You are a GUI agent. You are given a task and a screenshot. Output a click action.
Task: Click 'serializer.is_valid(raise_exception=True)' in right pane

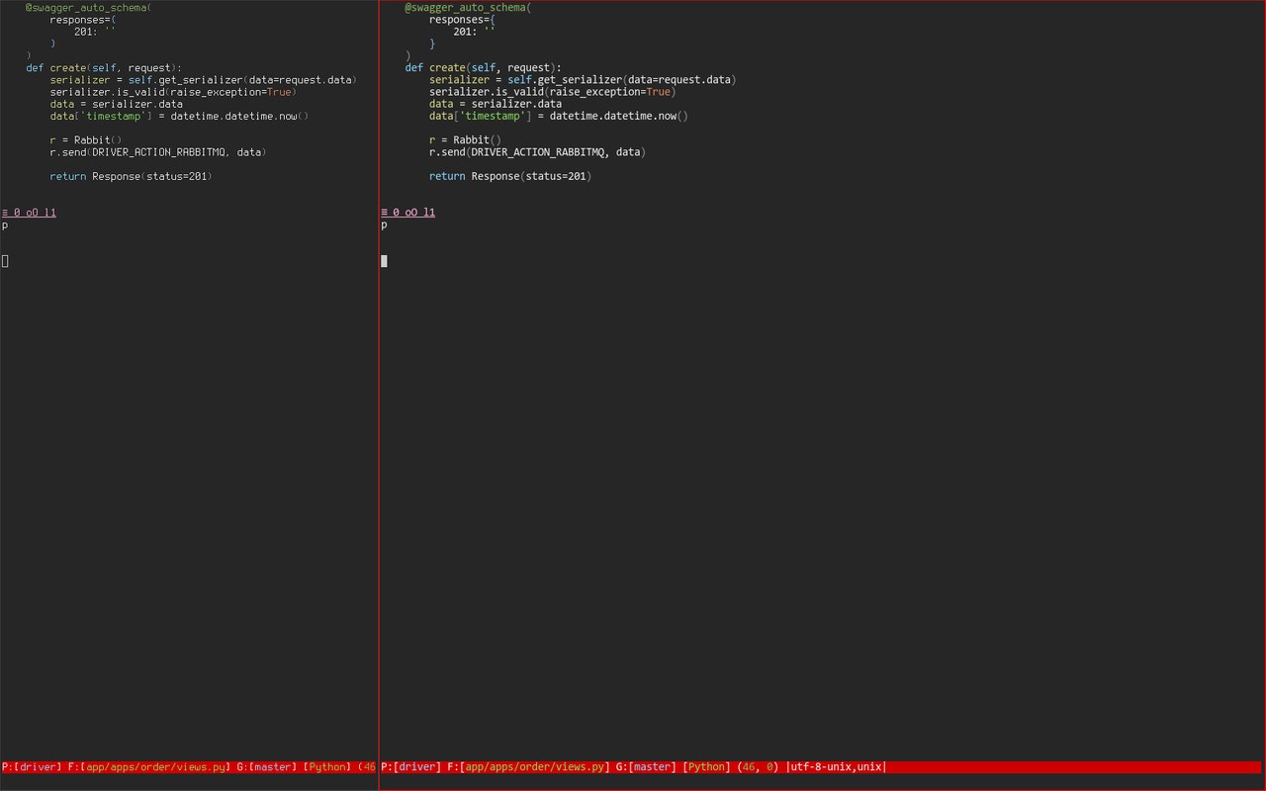point(552,92)
